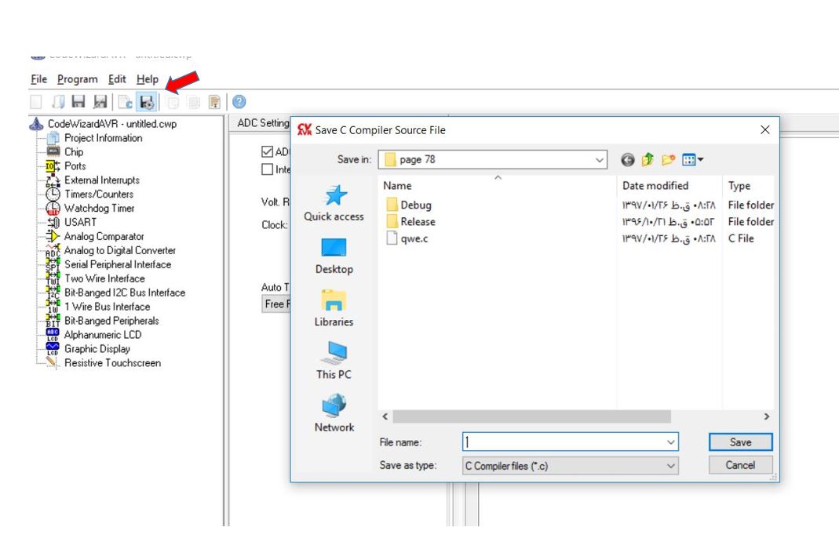Go back using the dialog's back arrow icon
This screenshot has width=839, height=549.
coord(628,159)
